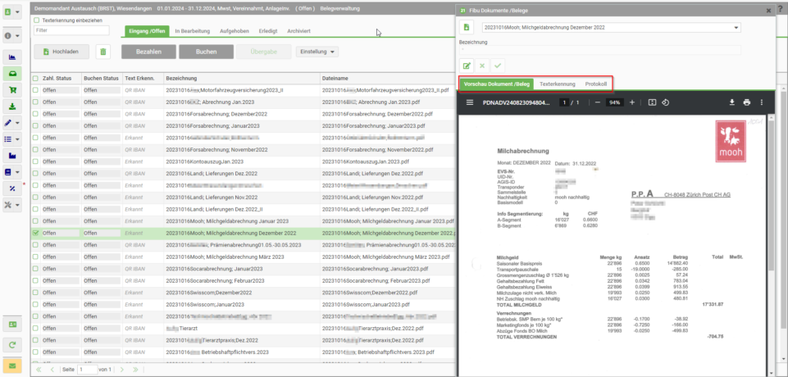Image resolution: width=788 pixels, height=377 pixels.
Task: Check the Swisscom;Dezember2022 row checkbox
Action: (36, 292)
